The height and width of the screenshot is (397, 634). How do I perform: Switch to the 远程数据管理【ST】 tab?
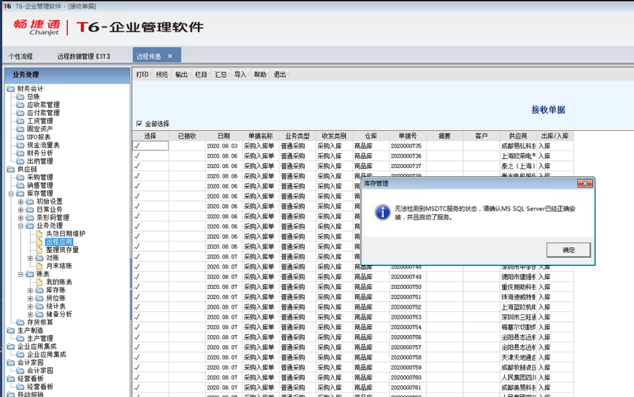coord(84,56)
